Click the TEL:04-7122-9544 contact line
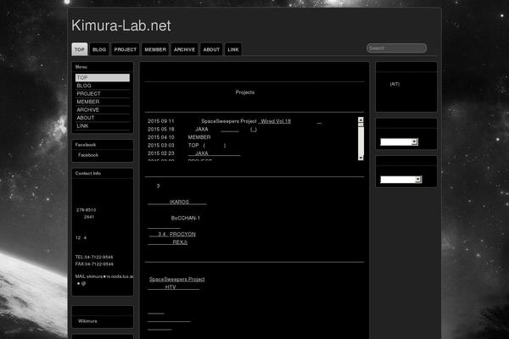The image size is (509, 339). [94, 258]
